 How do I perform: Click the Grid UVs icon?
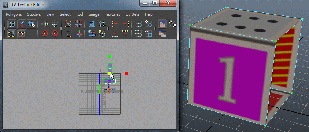(102, 24)
